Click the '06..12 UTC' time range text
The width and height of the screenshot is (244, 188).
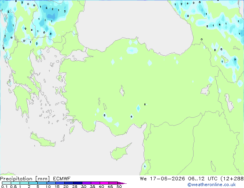tap(202, 179)
